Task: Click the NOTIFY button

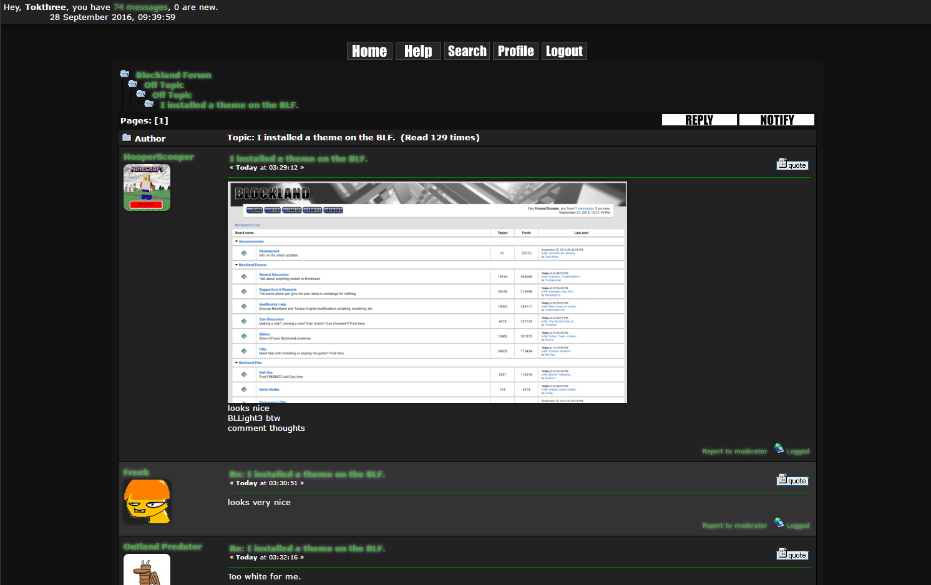Action: tap(777, 120)
